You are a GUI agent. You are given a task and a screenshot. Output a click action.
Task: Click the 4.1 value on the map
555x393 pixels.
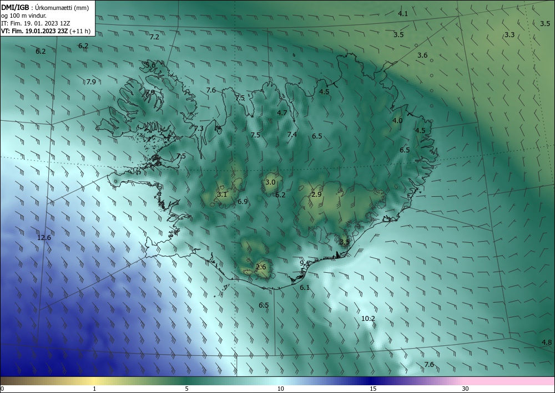click(x=403, y=14)
